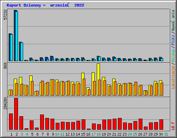Viewport: 177px width, 138px height.
Task: Select the red bar for day 7
Action: point(42,122)
